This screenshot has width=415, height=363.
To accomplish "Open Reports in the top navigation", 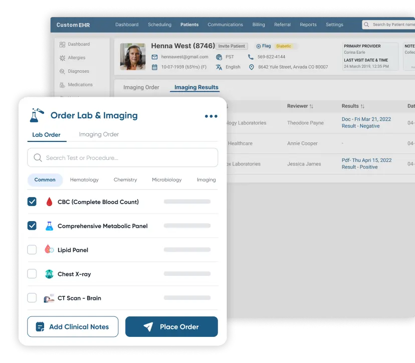I will pyautogui.click(x=308, y=25).
